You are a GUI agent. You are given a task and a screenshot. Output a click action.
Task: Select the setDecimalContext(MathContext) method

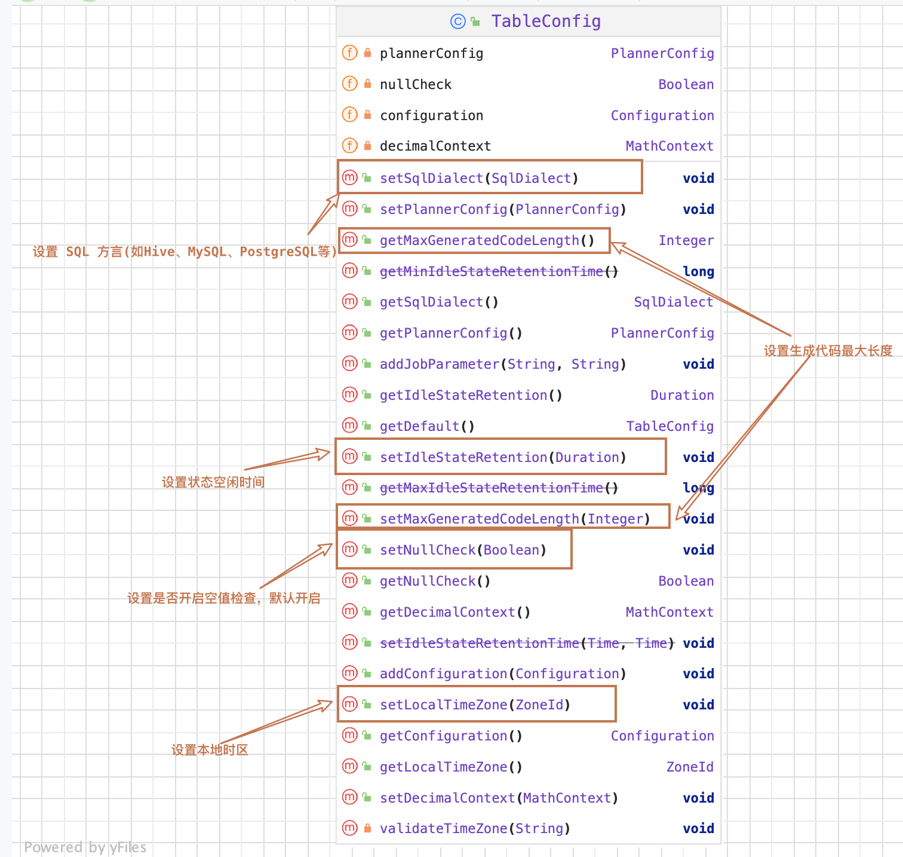(499, 798)
